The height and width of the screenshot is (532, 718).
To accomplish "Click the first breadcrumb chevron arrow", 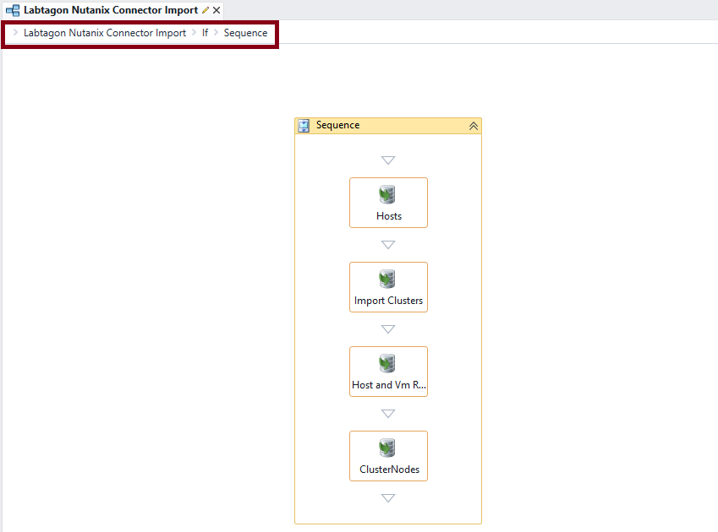I will point(15,33).
